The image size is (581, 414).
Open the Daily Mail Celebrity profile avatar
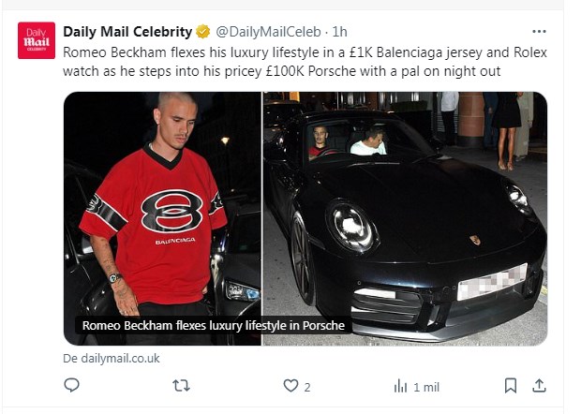(37, 40)
